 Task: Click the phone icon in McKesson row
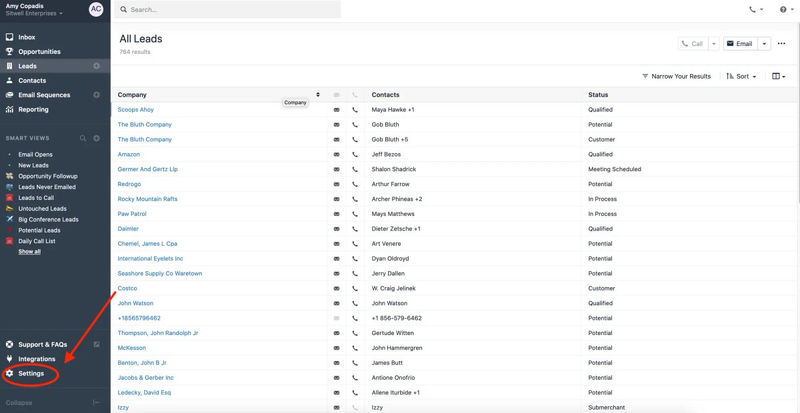click(355, 348)
